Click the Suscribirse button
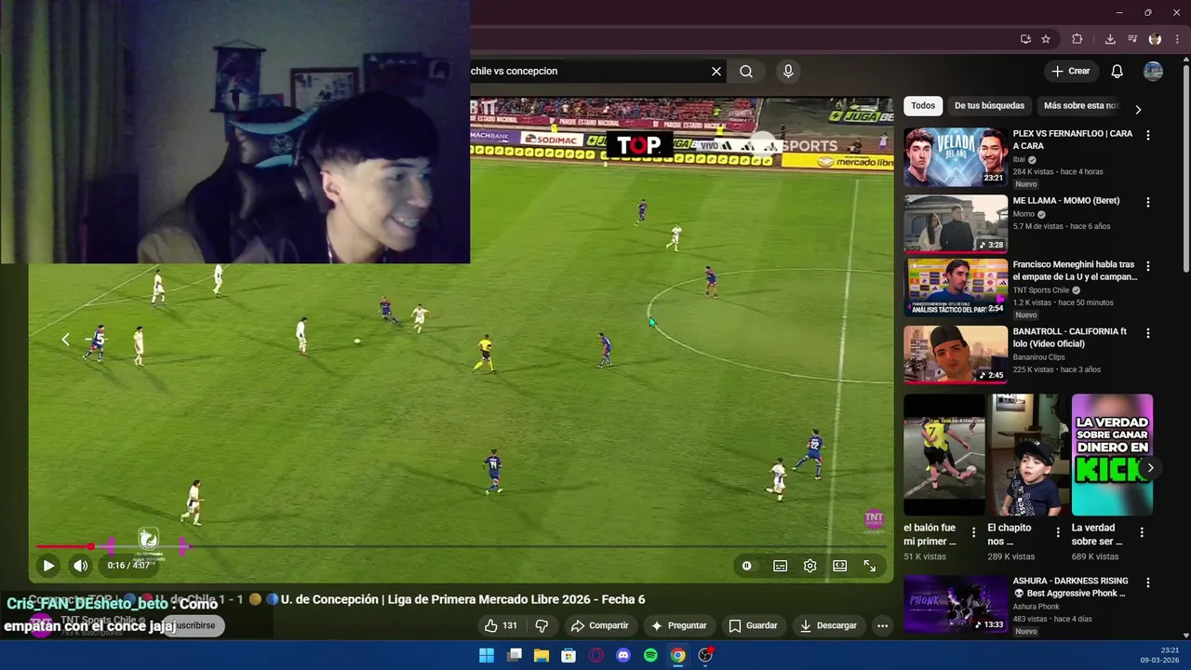 pos(194,625)
